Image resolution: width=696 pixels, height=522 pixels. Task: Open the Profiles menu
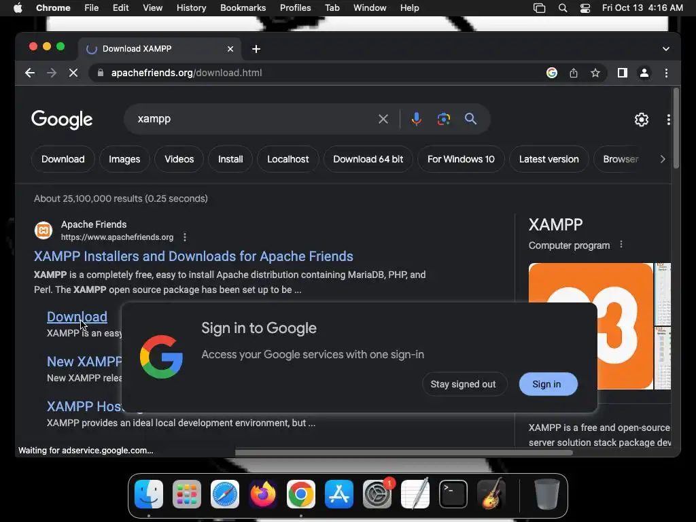coord(295,8)
